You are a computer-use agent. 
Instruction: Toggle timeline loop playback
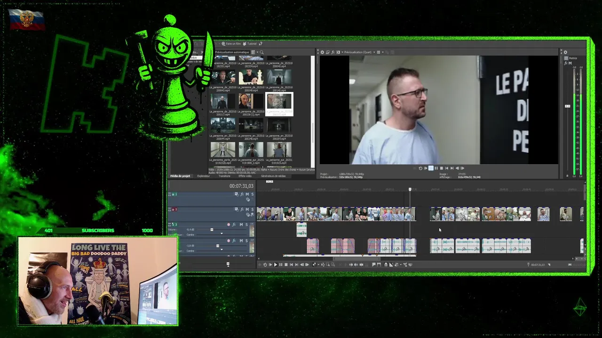coord(265,264)
